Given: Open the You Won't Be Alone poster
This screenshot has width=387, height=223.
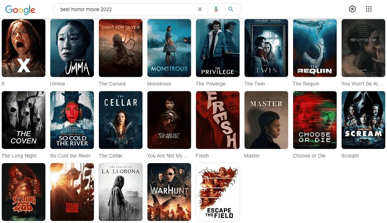Looking at the screenshot, I should 364,48.
